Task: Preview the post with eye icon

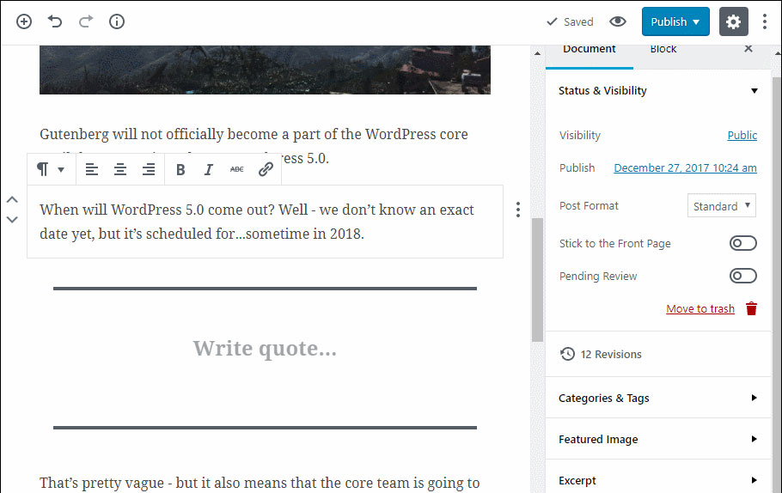Action: tap(617, 22)
